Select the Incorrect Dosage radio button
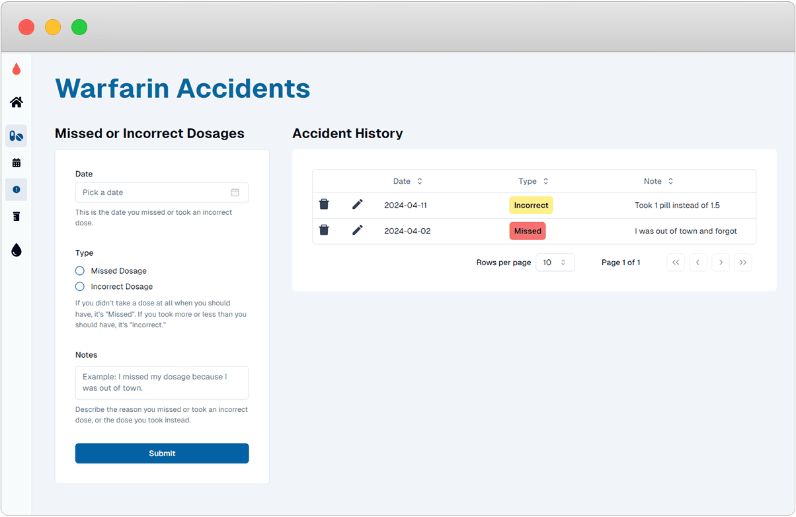The width and height of the screenshot is (796, 517). click(79, 286)
